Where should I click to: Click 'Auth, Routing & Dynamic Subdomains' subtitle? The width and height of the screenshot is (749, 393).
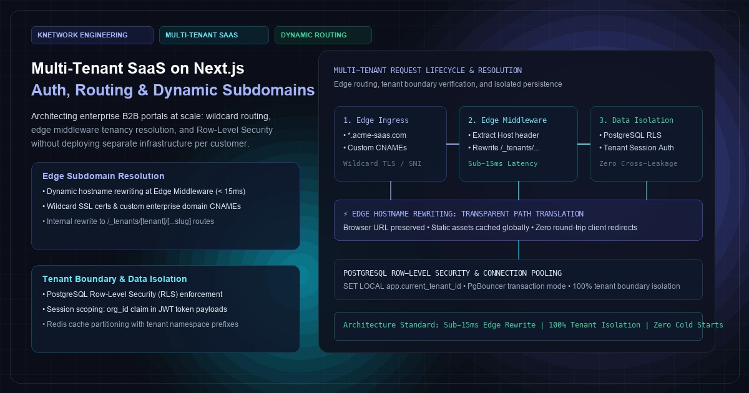173,90
